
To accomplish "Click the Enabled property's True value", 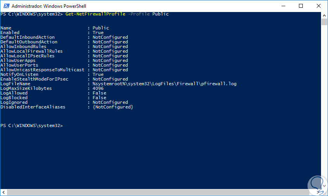I will [x=98, y=33].
